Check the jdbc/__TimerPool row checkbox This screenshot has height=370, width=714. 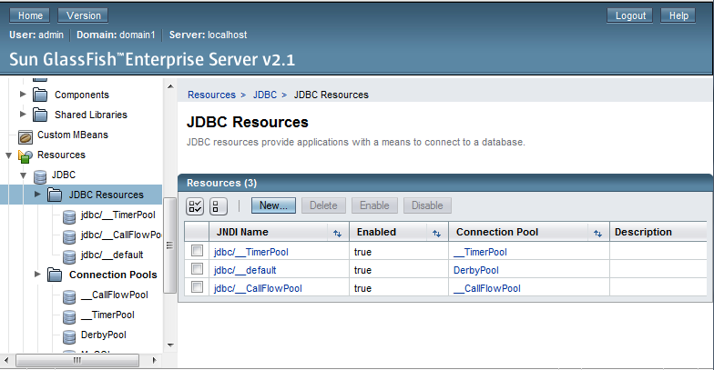pos(197,251)
